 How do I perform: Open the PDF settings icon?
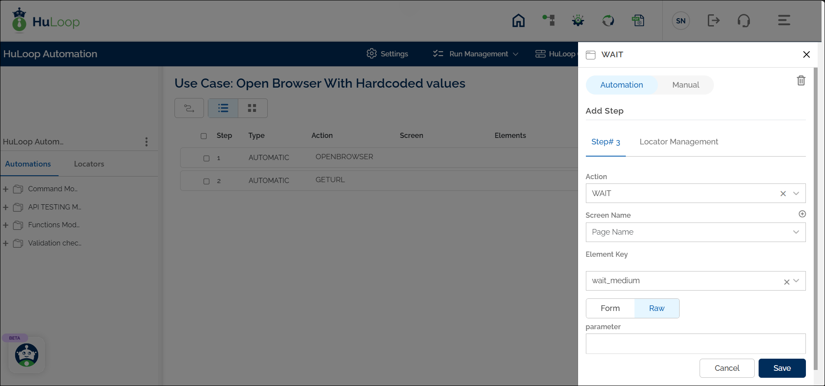coord(638,20)
